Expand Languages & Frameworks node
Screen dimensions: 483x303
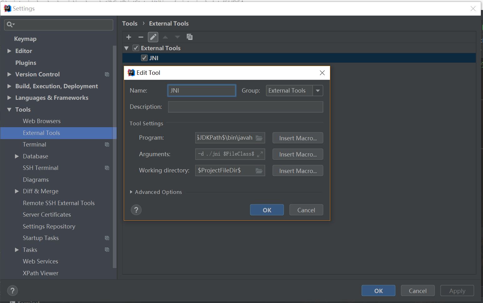pyautogui.click(x=9, y=98)
